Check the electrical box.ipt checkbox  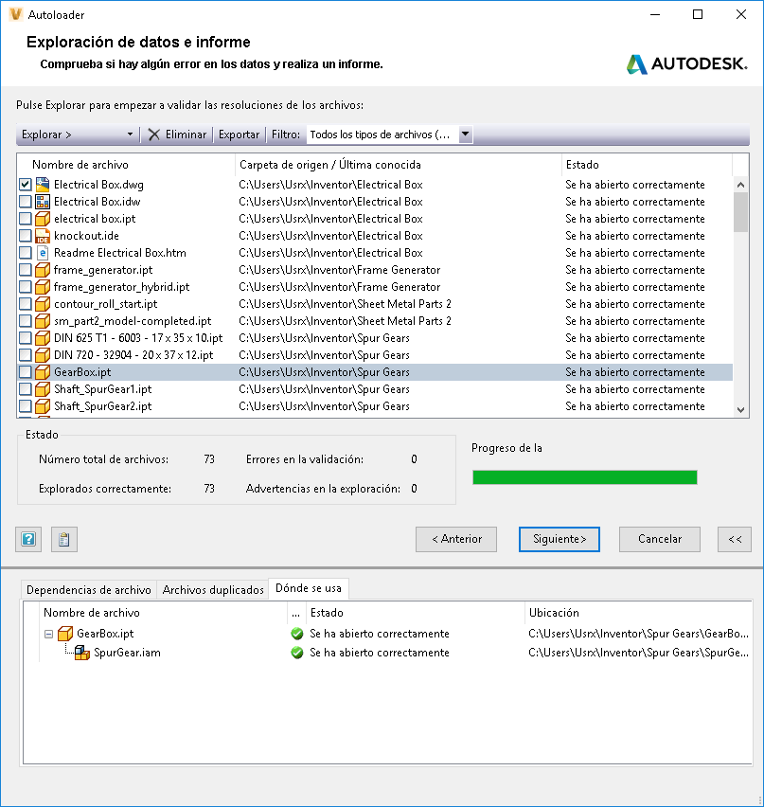(26, 218)
